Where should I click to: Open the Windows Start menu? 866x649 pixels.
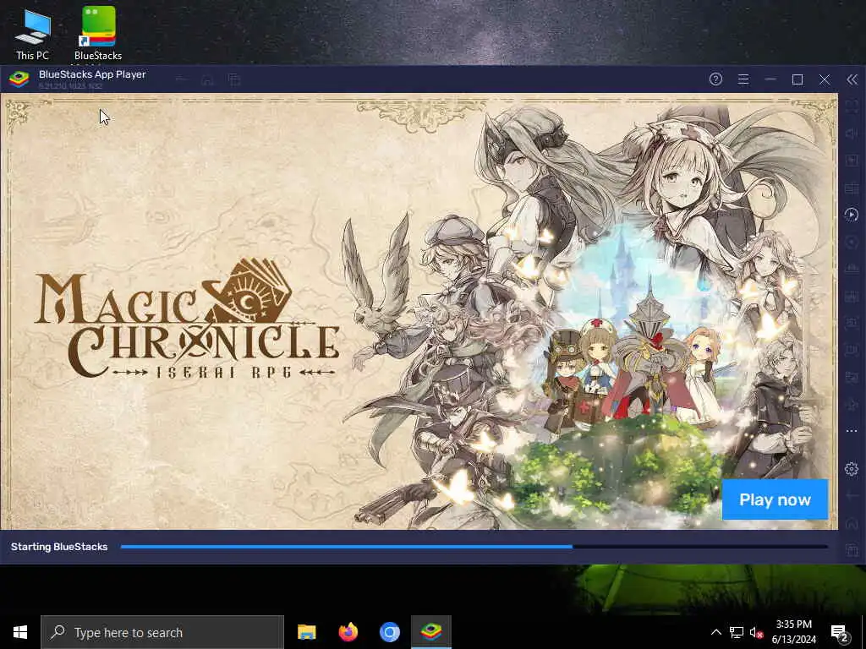click(x=20, y=632)
